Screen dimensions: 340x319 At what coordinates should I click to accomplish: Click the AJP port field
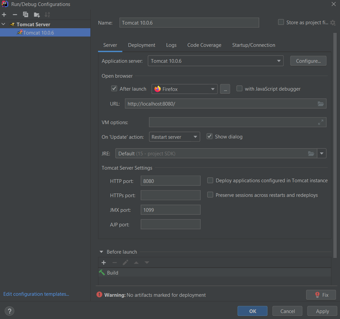pos(170,224)
